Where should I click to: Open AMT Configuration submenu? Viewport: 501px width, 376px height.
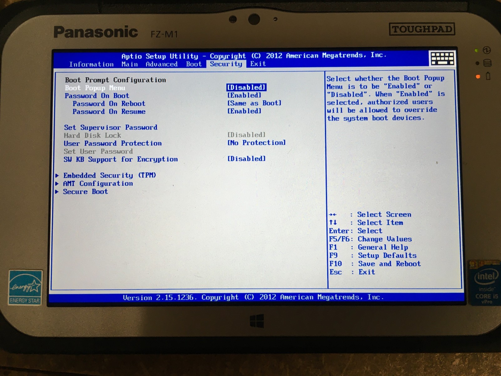tap(98, 184)
